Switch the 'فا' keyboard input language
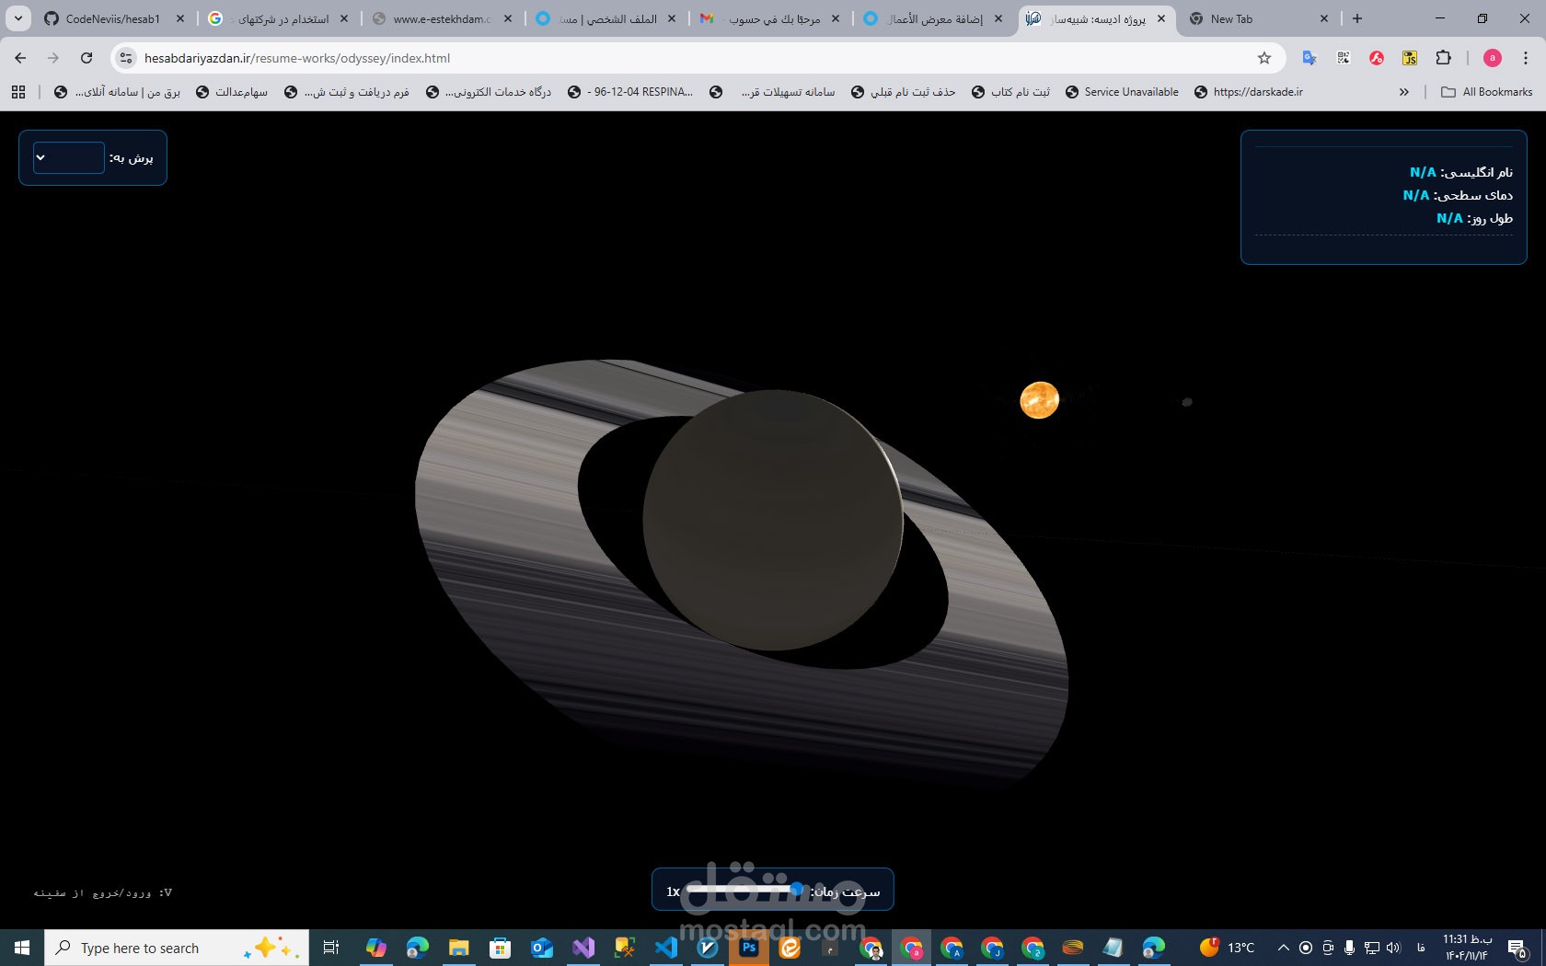 [1422, 948]
